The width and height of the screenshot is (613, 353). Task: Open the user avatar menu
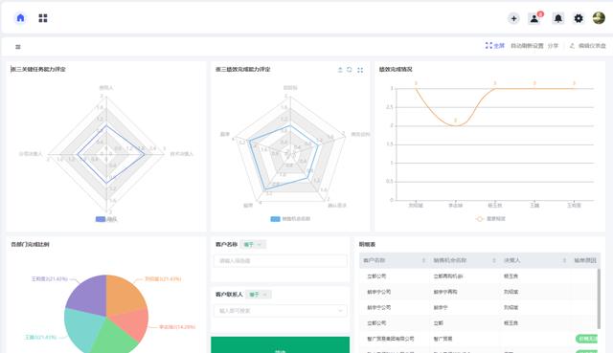(x=599, y=18)
